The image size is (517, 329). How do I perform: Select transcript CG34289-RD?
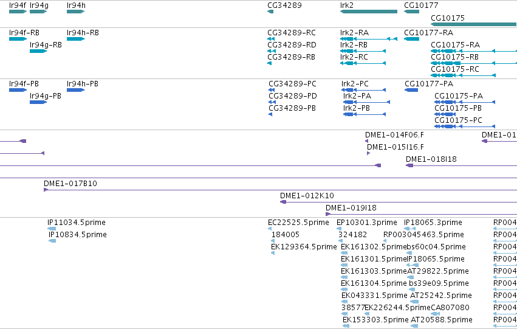click(x=292, y=45)
